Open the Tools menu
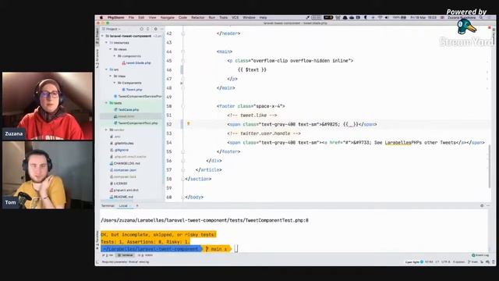Screen dimensions: 499x281 pyautogui.click(x=224, y=17)
